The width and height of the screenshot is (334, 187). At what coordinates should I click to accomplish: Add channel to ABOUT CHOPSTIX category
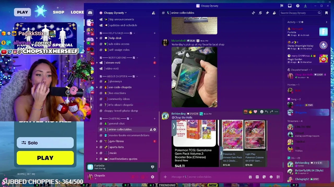point(154,76)
